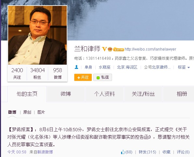This screenshot has width=194, height=157.
Task: Click the thumbs-up like icon on post
Action: (x=123, y=152)
